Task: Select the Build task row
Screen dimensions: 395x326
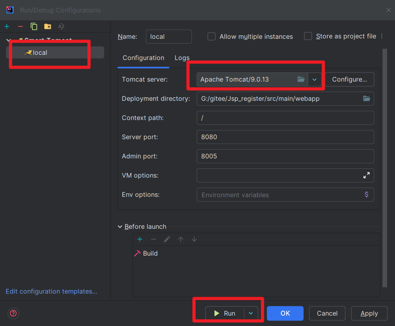Action: click(x=256, y=253)
